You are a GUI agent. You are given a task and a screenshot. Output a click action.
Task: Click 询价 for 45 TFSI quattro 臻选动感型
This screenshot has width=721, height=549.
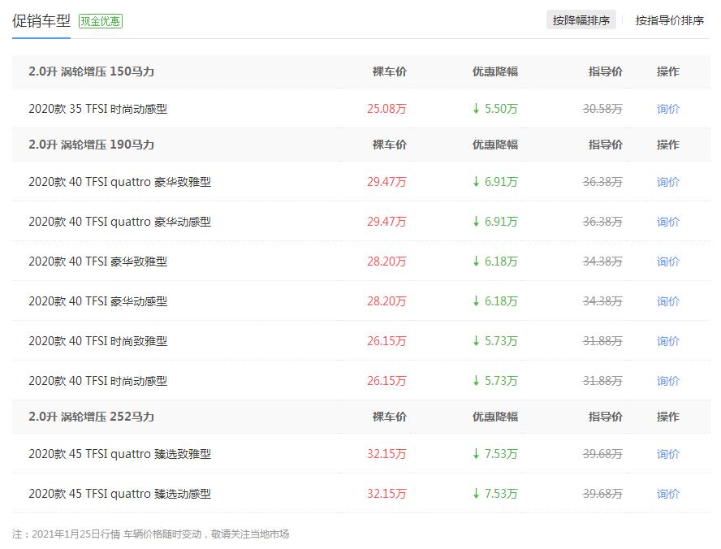click(x=667, y=494)
